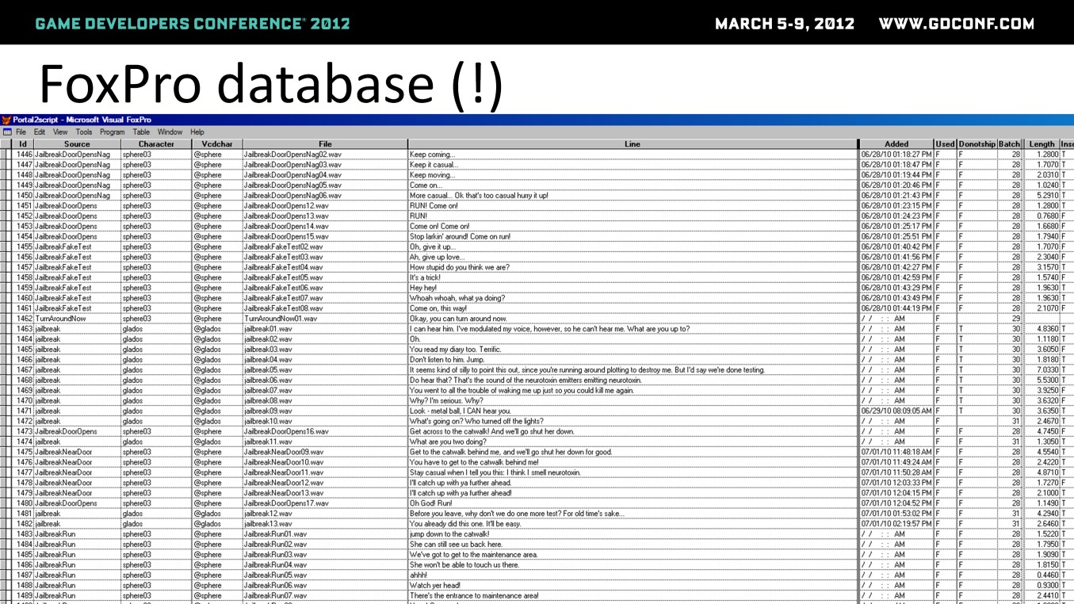This screenshot has height=604, width=1074.
Task: Click the line "You read my diary too. Terrific."
Action: pyautogui.click(x=456, y=350)
